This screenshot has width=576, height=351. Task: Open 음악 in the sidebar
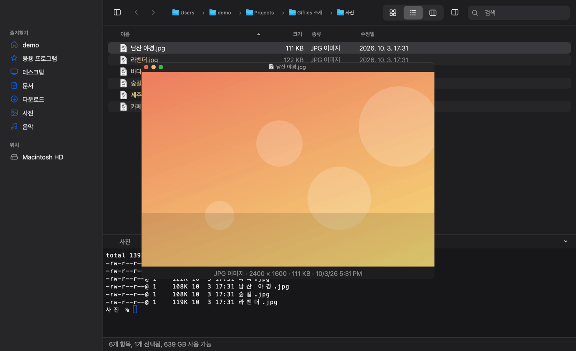[28, 127]
